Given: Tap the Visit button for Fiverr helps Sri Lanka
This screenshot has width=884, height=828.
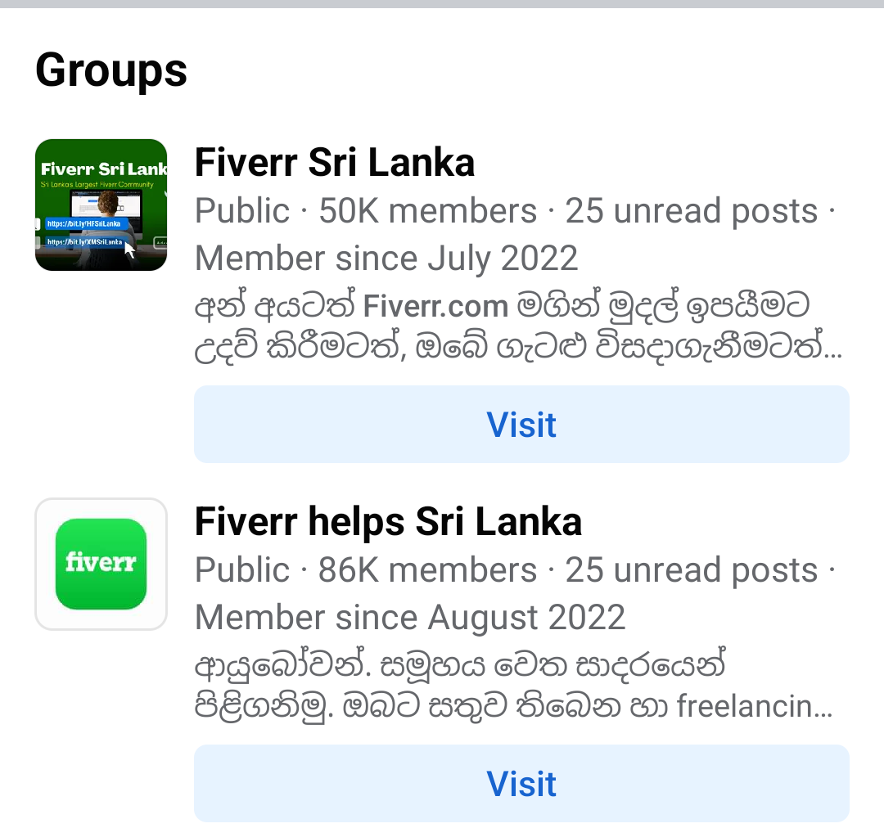Looking at the screenshot, I should tap(521, 784).
